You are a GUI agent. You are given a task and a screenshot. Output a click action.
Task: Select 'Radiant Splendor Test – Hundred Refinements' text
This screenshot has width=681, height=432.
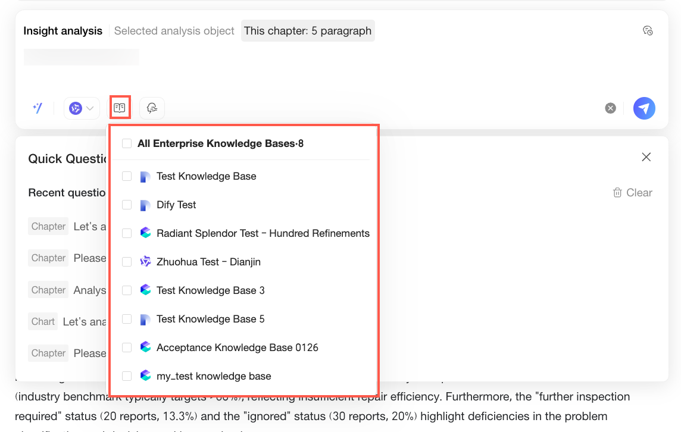tap(263, 233)
